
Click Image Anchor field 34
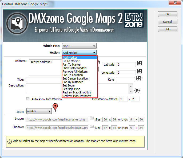point(141,119)
